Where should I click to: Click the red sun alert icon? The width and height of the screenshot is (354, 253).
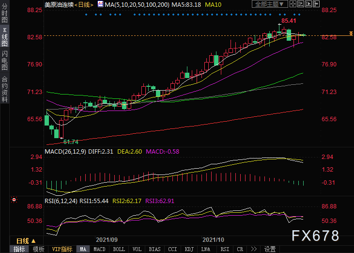pos(14,200)
